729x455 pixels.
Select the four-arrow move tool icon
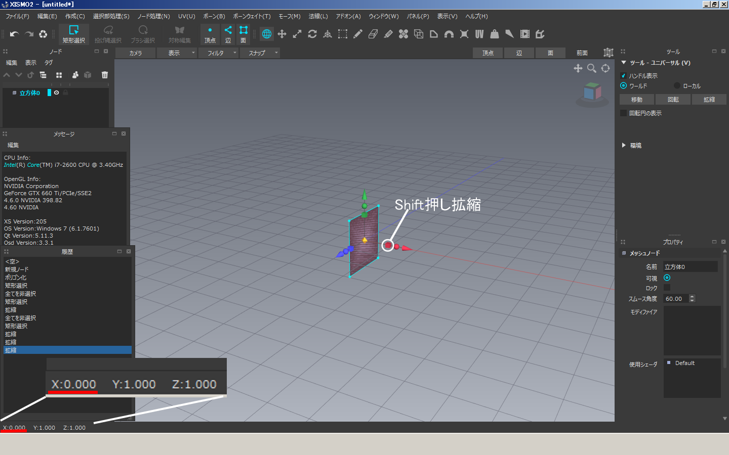pyautogui.click(x=282, y=34)
